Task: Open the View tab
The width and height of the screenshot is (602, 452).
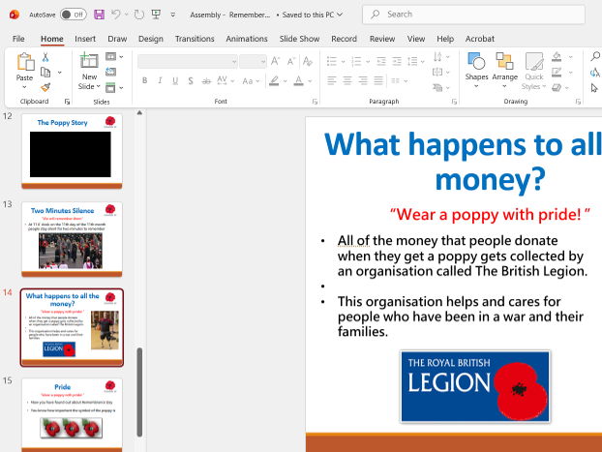Action: (416, 39)
